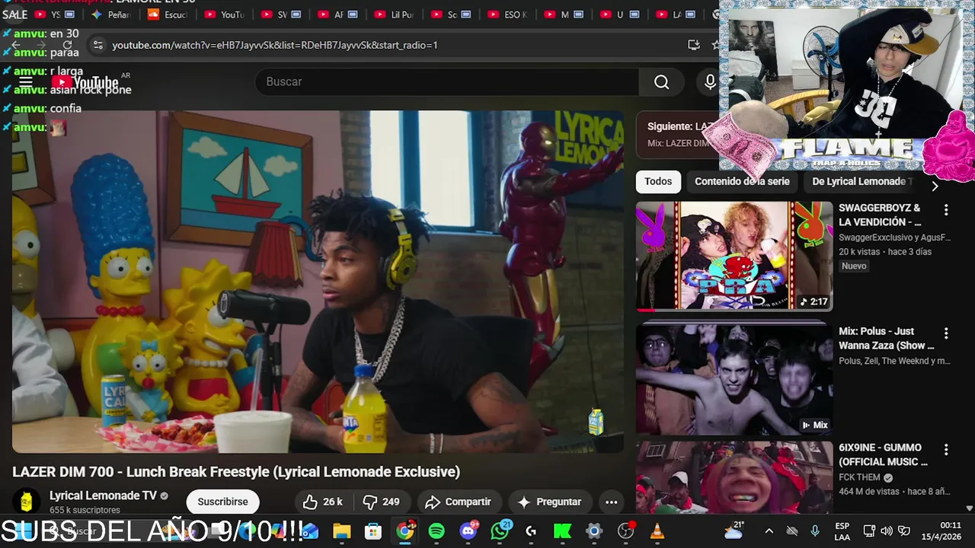Open Logitech G HUB from the taskbar
Screen dimensions: 975x548
(x=531, y=531)
